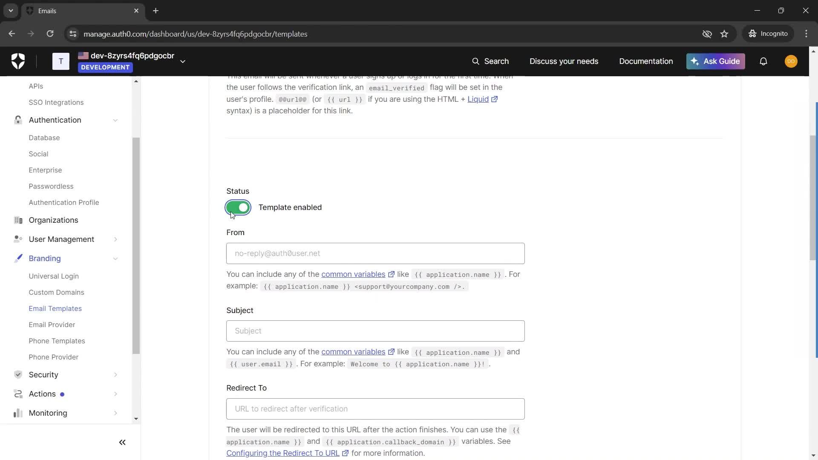818x460 pixels.
Task: Open Email Provider settings
Action: click(52, 325)
